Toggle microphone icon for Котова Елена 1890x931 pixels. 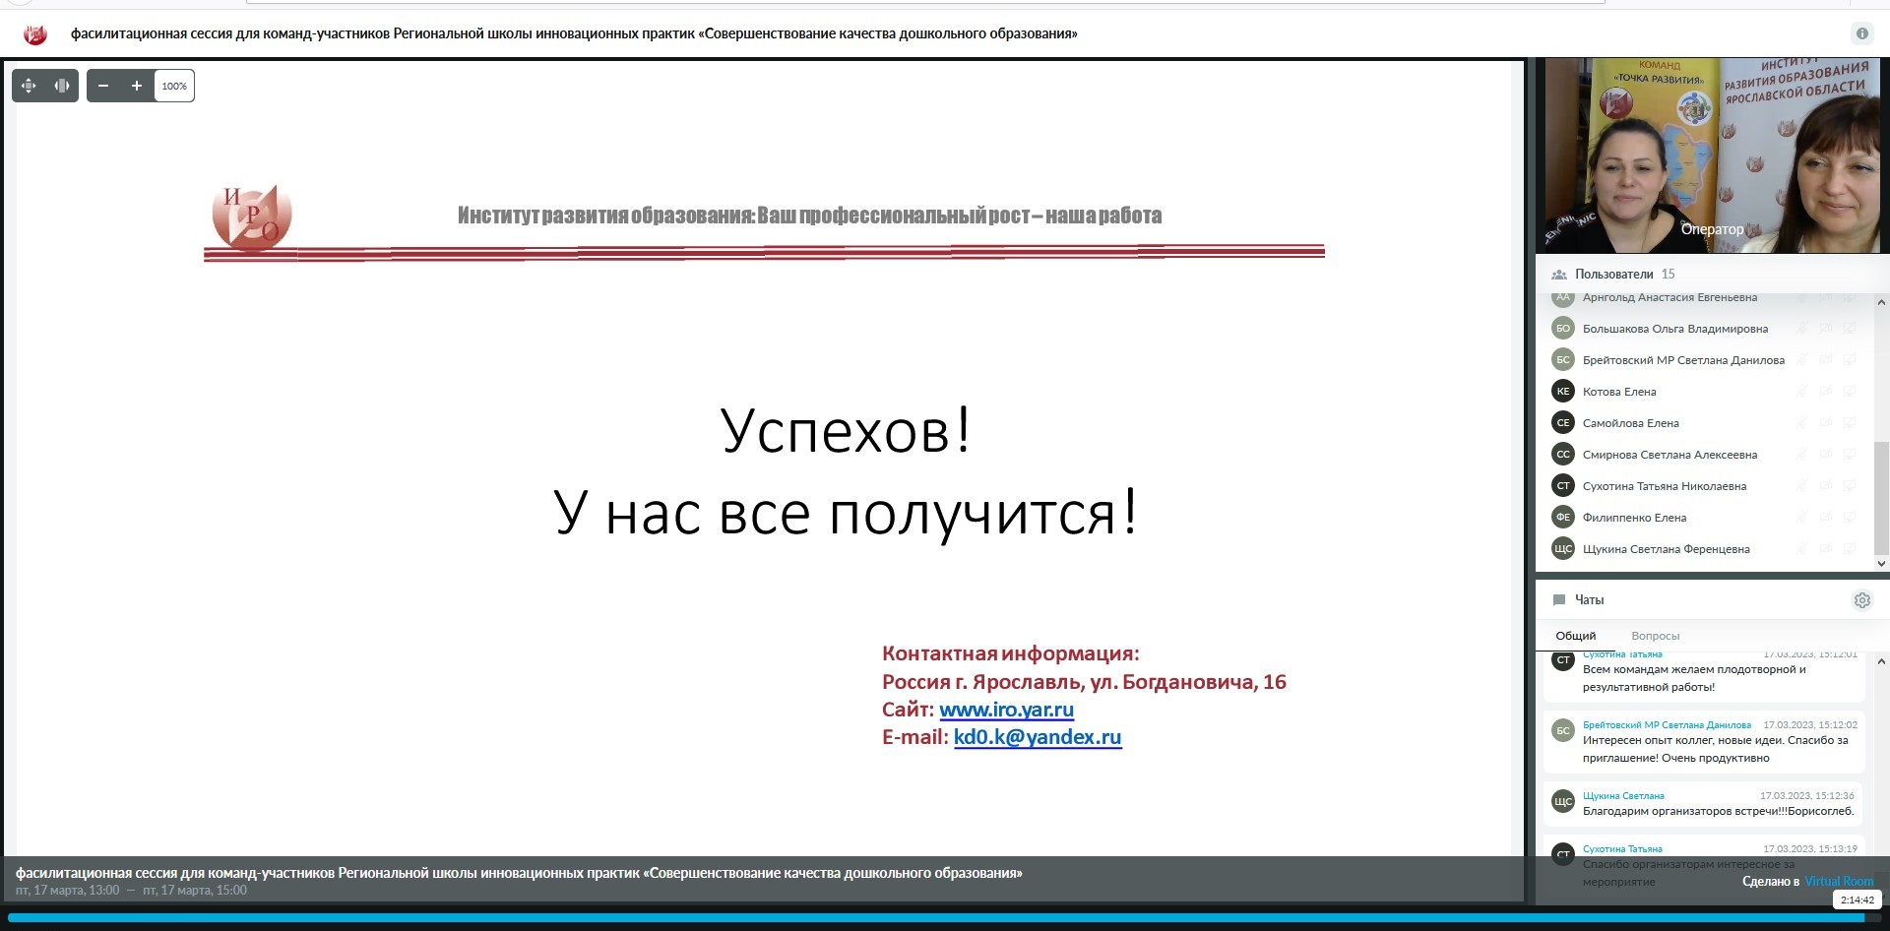click(1802, 392)
